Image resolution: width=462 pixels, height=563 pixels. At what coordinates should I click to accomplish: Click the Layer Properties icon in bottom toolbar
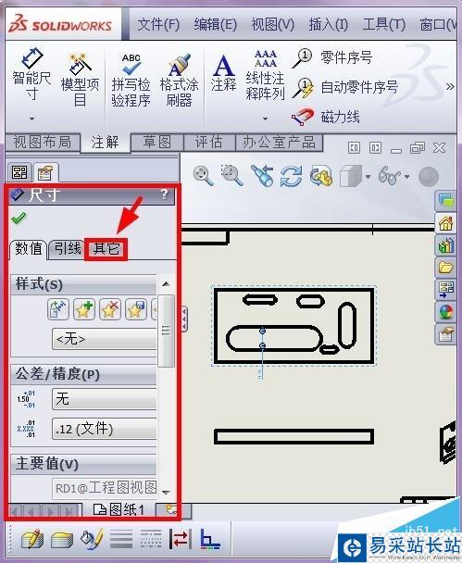point(32,540)
